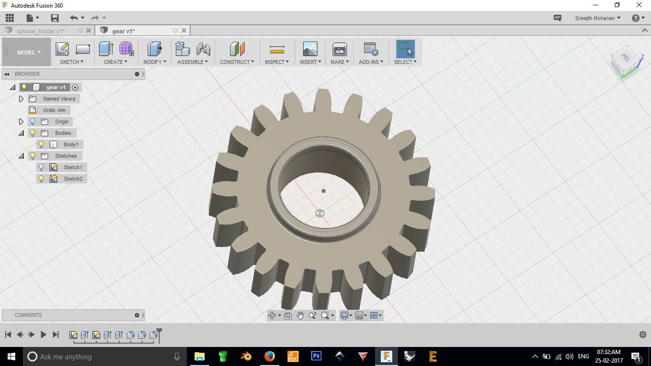
Task: Open the MODIFY menu
Action: click(x=155, y=62)
